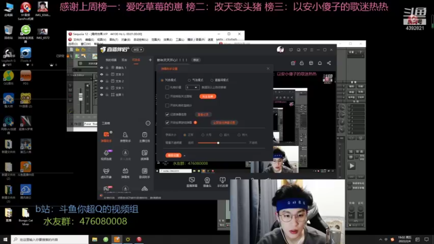Click the orange 关注名单 button
This screenshot has height=244, width=434.
pyautogui.click(x=208, y=97)
